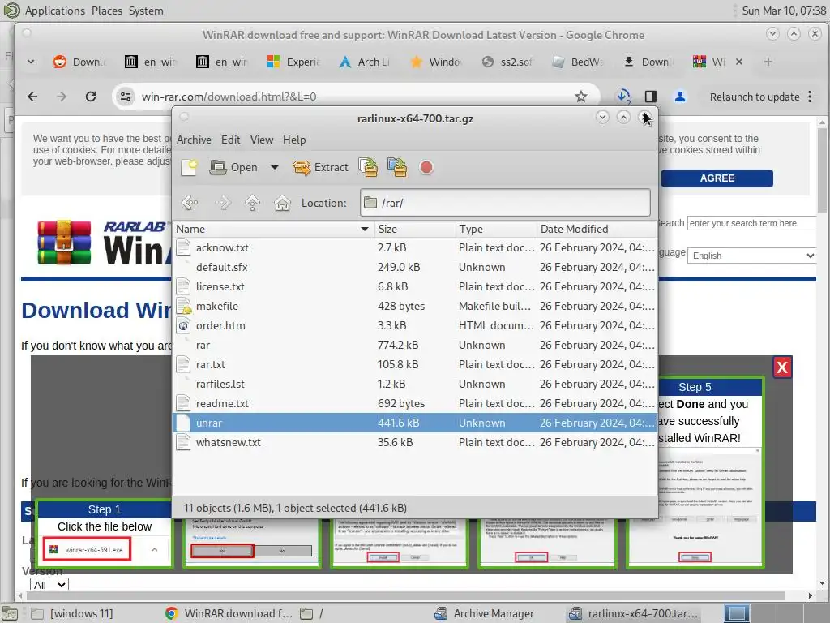Click the address bar URL win-rar.com
This screenshot has width=830, height=623.
(229, 97)
